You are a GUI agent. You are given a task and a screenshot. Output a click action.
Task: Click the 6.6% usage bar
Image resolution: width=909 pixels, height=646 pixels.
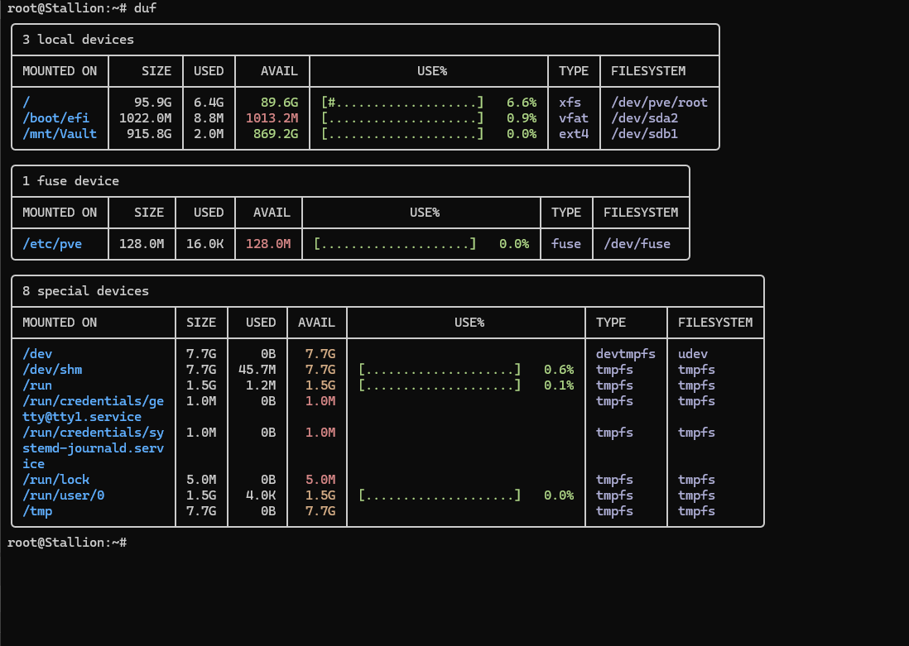click(x=402, y=103)
